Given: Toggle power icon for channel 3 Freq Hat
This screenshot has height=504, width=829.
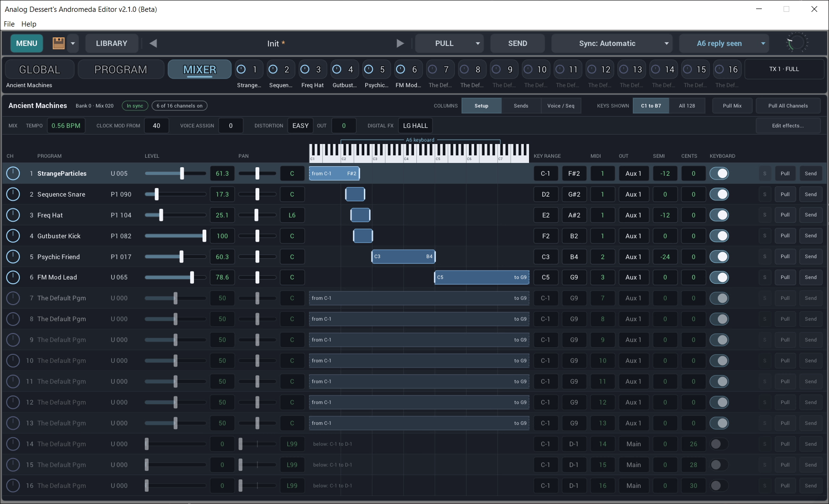Looking at the screenshot, I should pos(13,215).
